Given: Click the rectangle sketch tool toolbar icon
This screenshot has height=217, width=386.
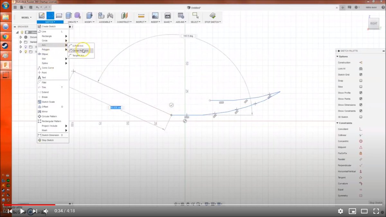Looking at the screenshot, I should 59,15.
